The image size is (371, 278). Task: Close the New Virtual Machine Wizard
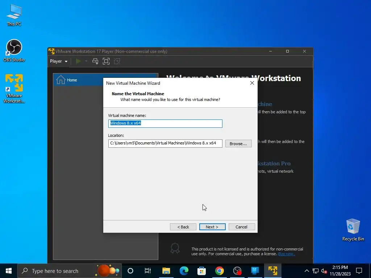coord(252,83)
